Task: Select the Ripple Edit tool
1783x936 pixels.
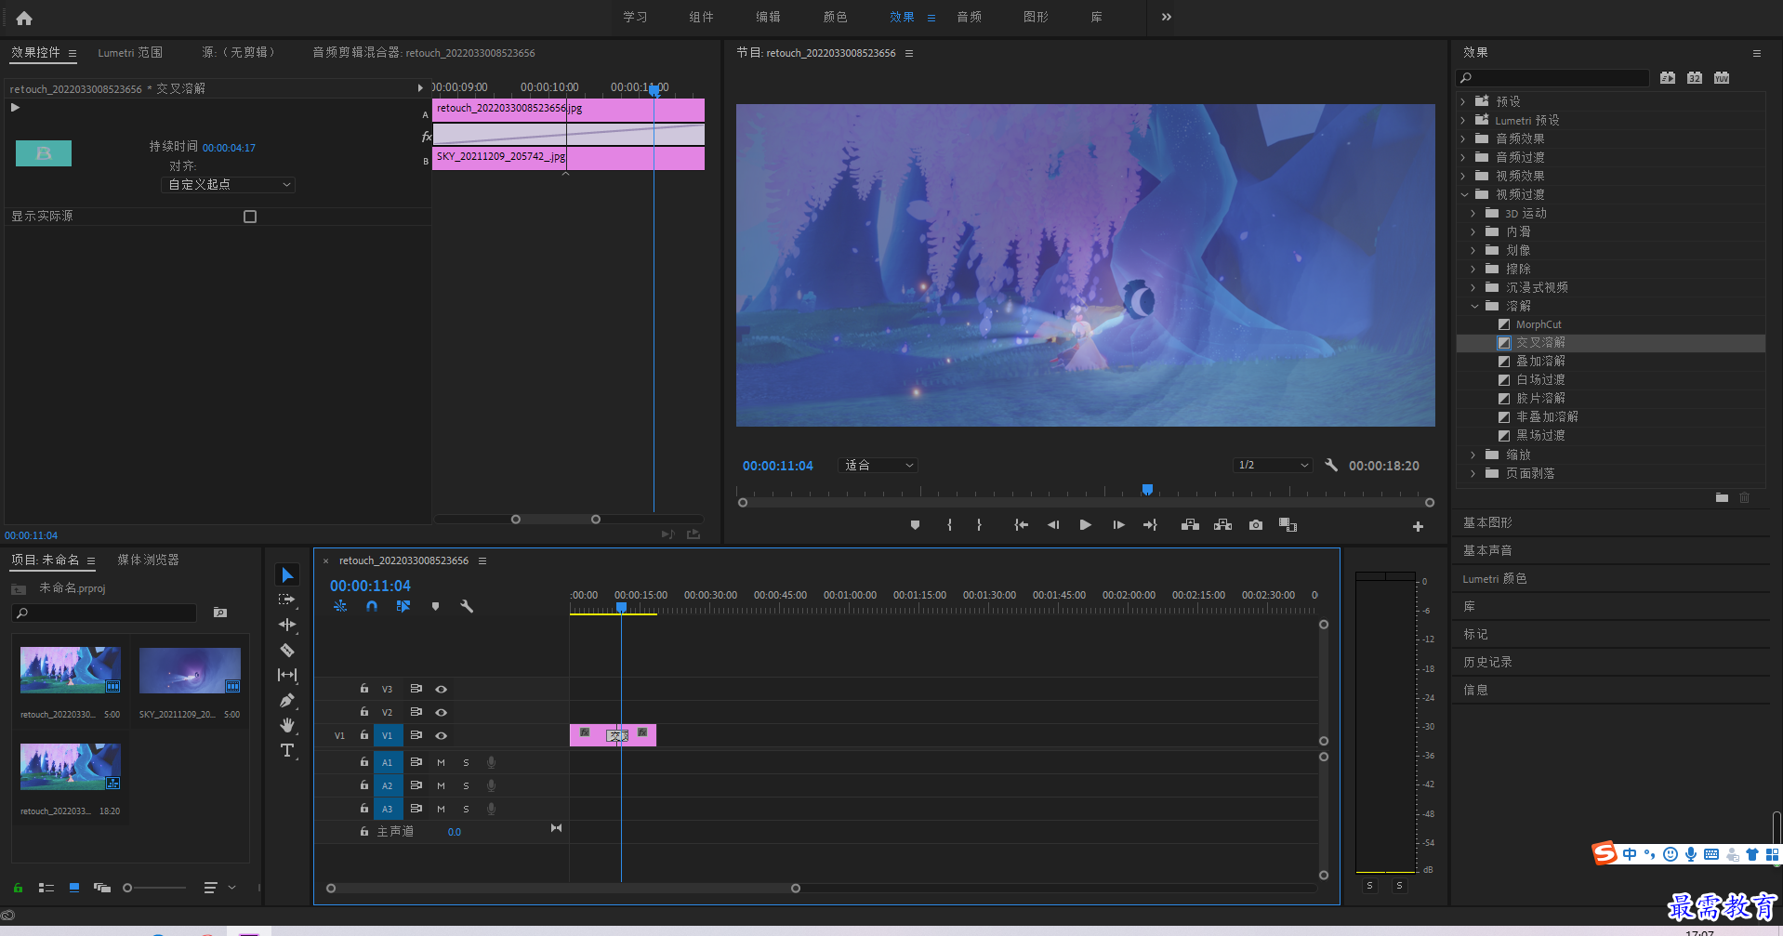Action: [x=287, y=625]
